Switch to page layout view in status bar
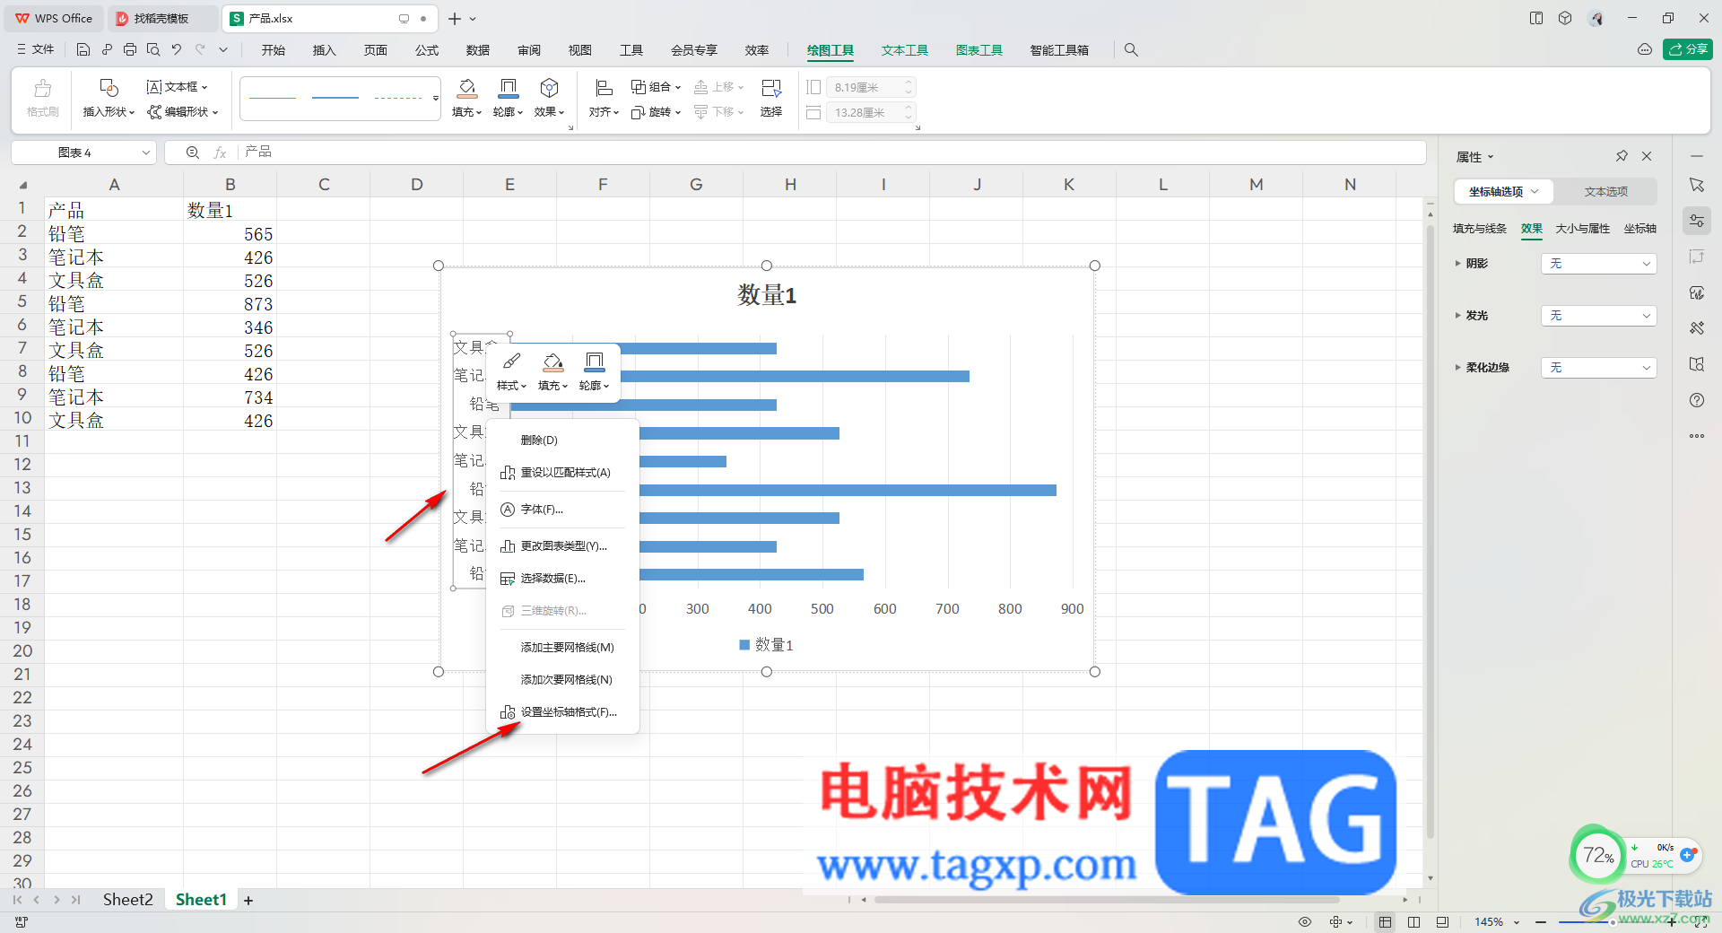This screenshot has width=1722, height=933. [x=1442, y=921]
